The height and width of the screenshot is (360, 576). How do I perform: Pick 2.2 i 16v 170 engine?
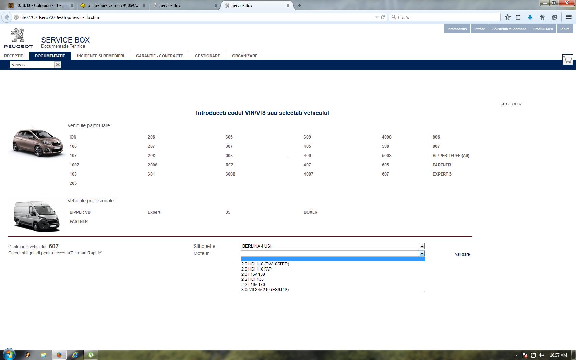coord(333,285)
